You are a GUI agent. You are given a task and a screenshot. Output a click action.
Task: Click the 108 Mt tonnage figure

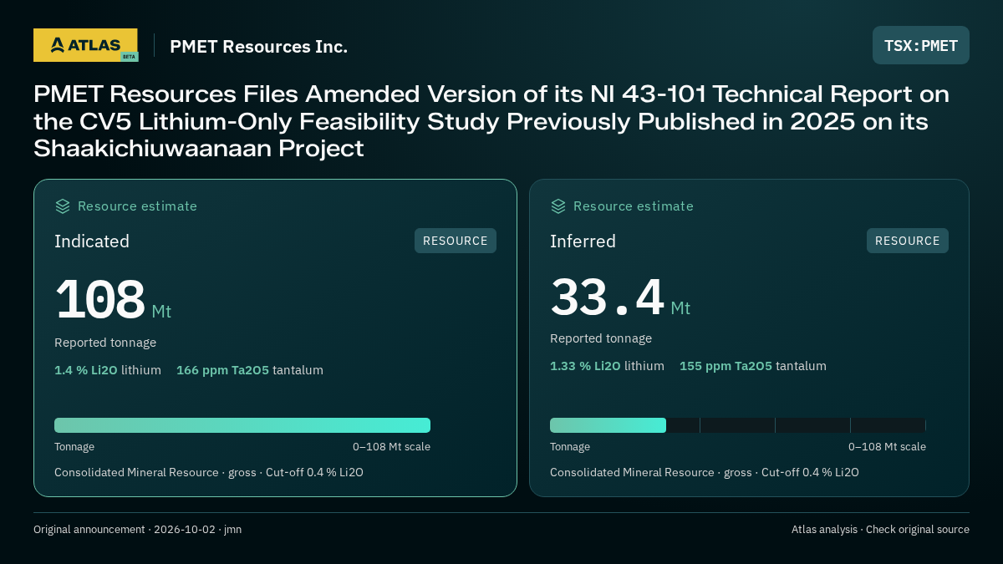(x=113, y=301)
